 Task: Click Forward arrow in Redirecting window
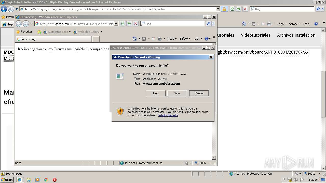coord(26,24)
